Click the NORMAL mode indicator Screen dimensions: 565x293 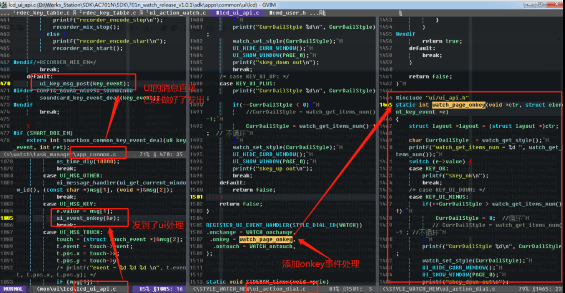pyautogui.click(x=13, y=289)
